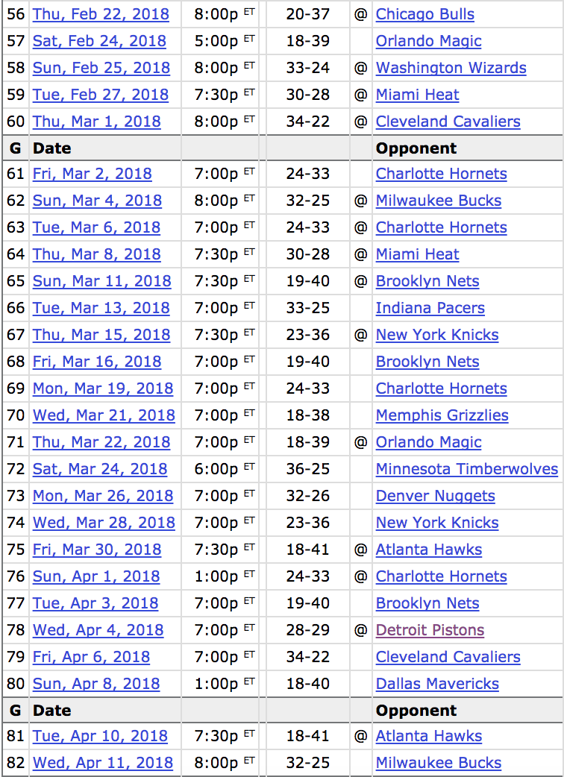Click the Sat, Mar 24, 2018 date link
Screen dimensions: 564x777
pyautogui.click(x=100, y=469)
